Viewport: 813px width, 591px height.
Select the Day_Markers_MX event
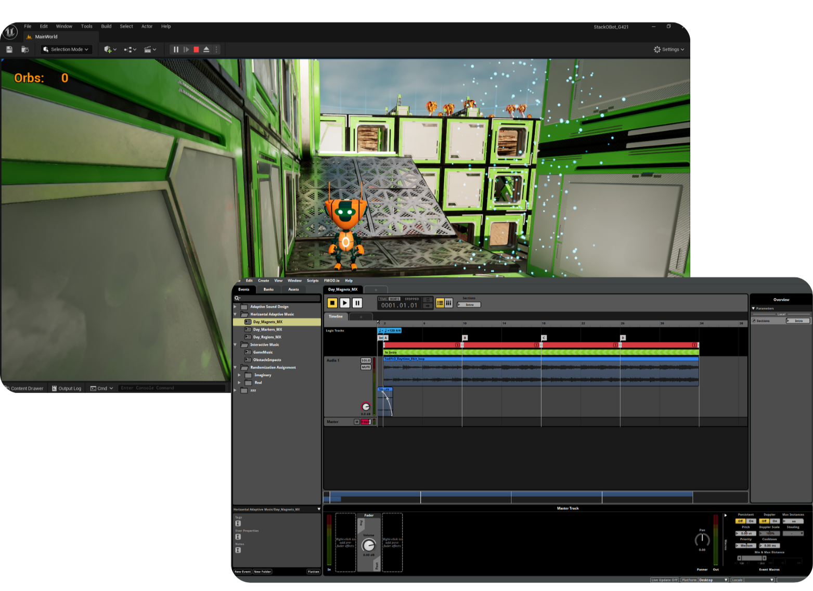click(267, 329)
